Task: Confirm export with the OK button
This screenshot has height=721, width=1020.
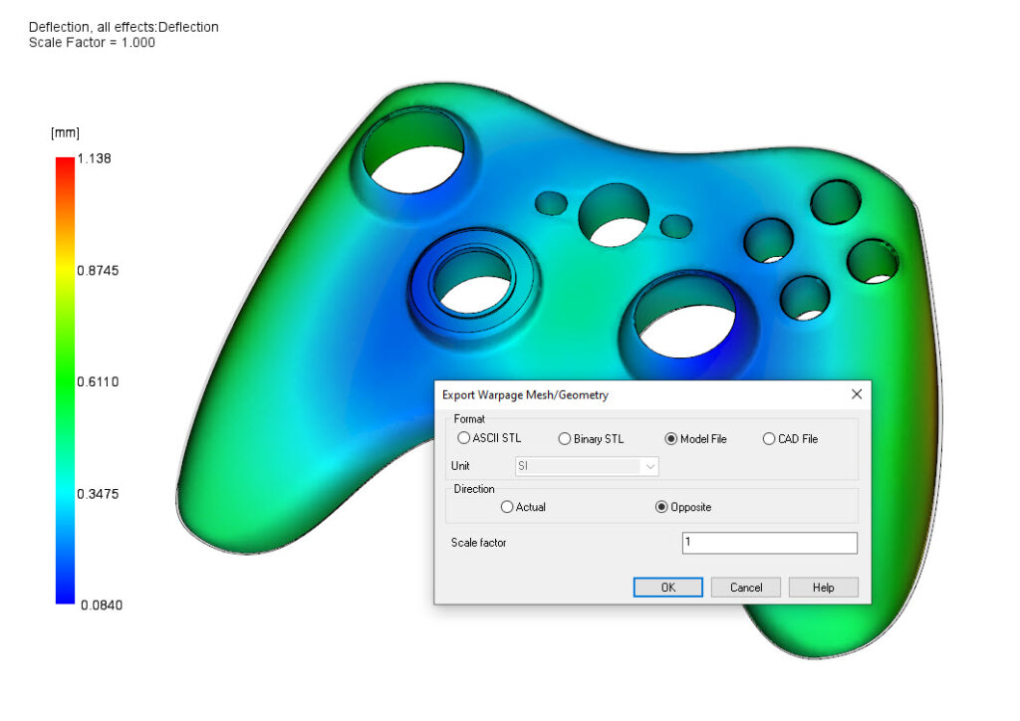Action: tap(668, 588)
